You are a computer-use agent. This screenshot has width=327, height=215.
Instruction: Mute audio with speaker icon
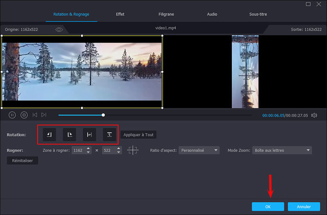click(x=314, y=115)
